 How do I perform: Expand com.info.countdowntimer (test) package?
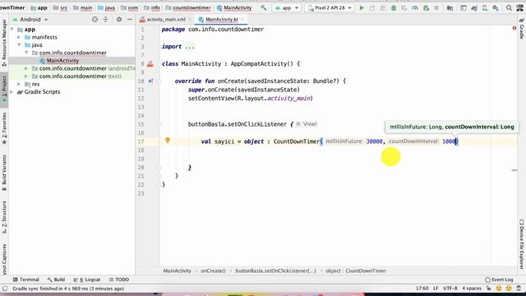tap(26, 76)
